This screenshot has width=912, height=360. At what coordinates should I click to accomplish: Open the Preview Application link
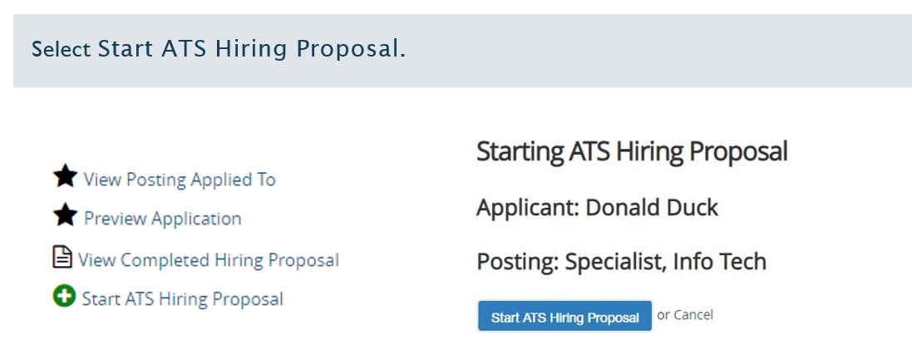162,219
